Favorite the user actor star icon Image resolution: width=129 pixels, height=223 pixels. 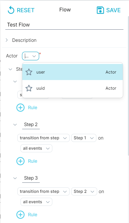[29, 72]
